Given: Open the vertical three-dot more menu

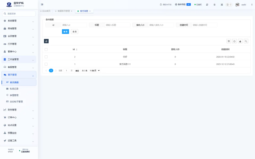Looking at the screenshot, I should click(252, 5).
